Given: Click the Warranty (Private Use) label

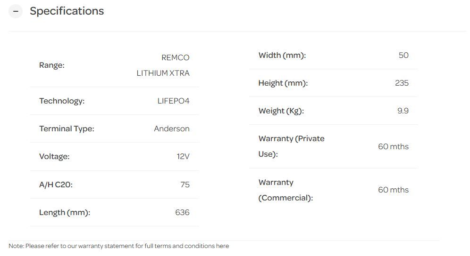Looking at the screenshot, I should point(291,146).
